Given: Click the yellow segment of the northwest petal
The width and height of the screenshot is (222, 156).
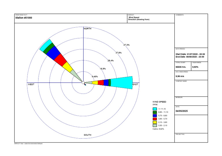Looking at the screenshot, I should coord(68,67).
